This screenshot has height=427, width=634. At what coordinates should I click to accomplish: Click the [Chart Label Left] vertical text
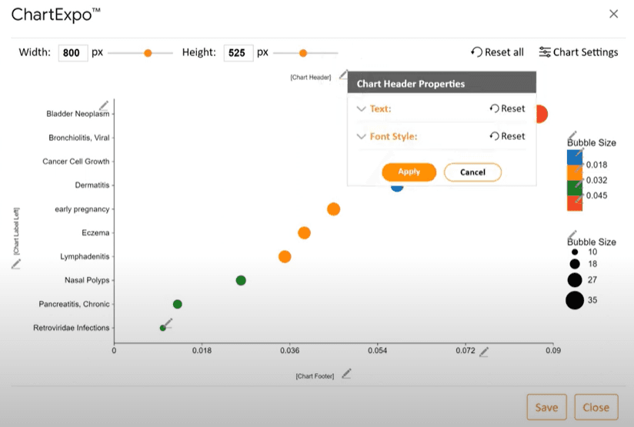15,232
